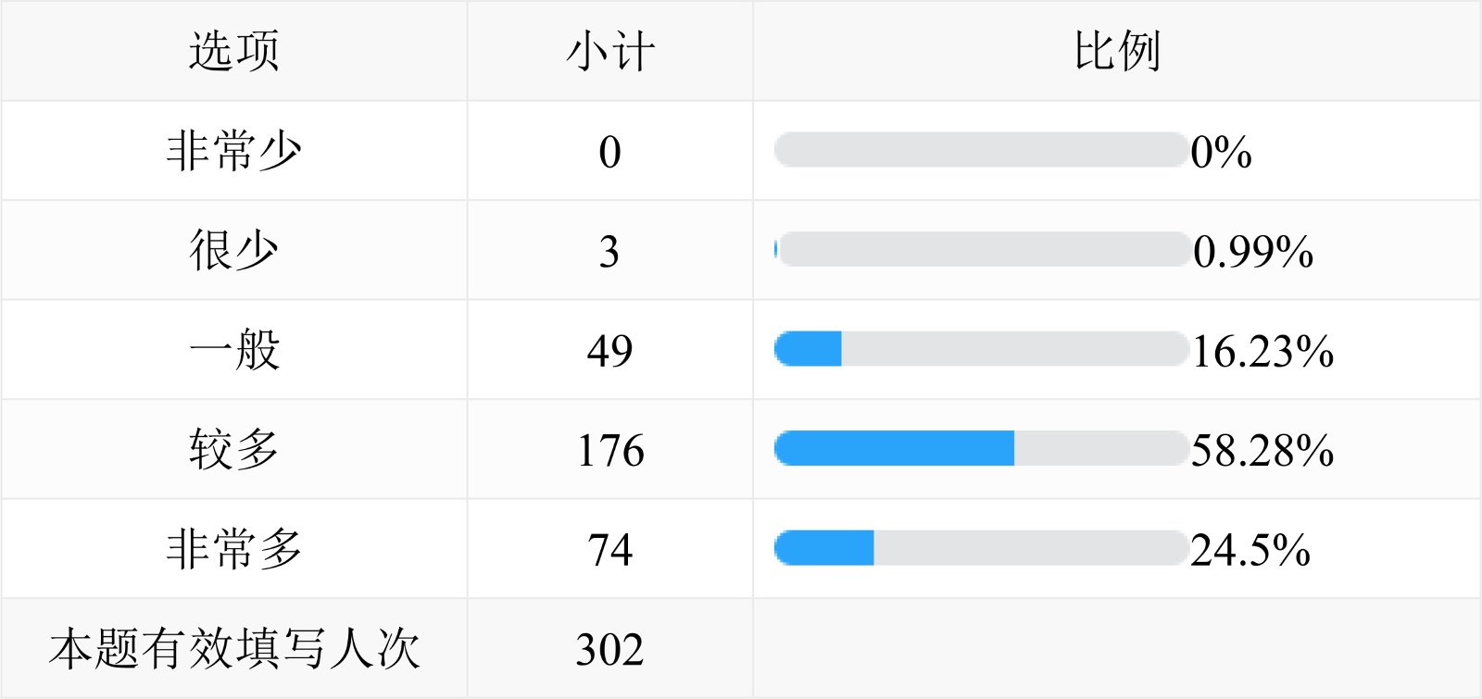1482x699 pixels.
Task: Click the 176 subtotal count
Action: 610,451
